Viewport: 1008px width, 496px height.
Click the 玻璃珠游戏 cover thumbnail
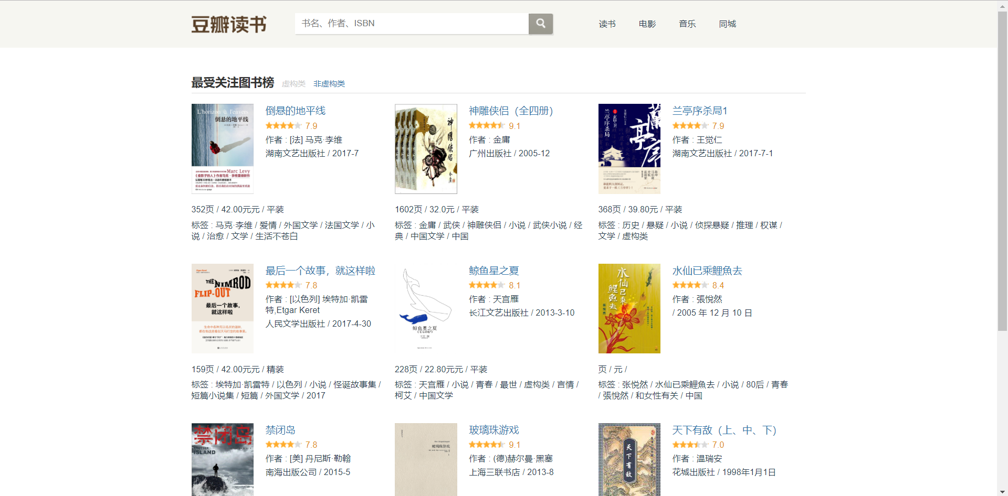click(426, 460)
